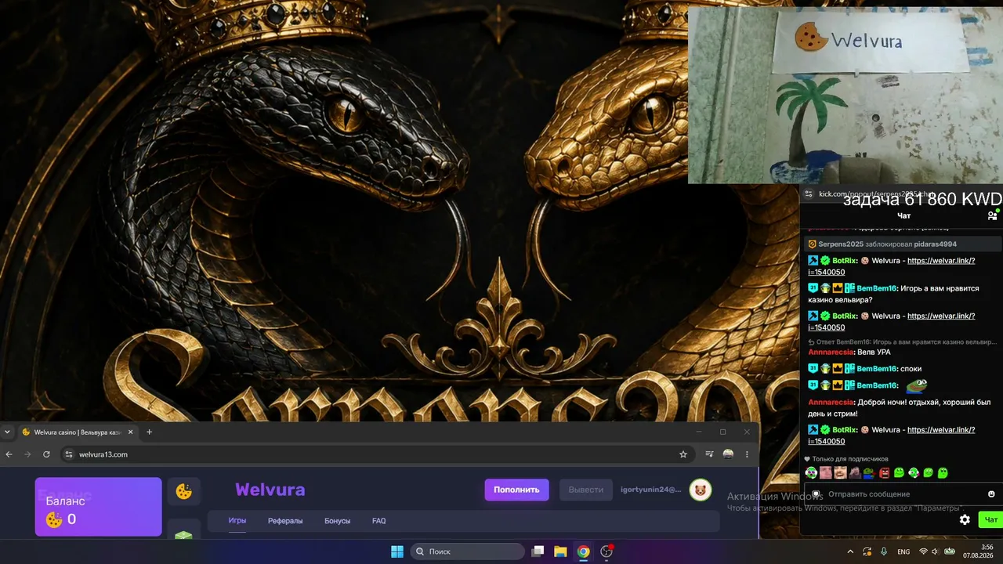The image size is (1003, 564).
Task: Bookmark this page with the star icon
Action: (x=683, y=454)
